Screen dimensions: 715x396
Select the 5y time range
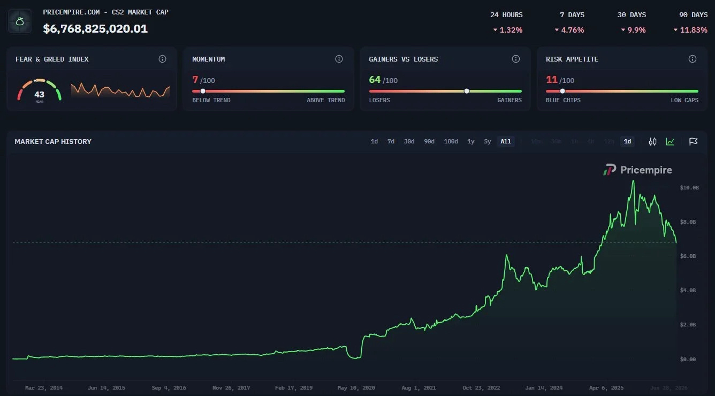(488, 142)
